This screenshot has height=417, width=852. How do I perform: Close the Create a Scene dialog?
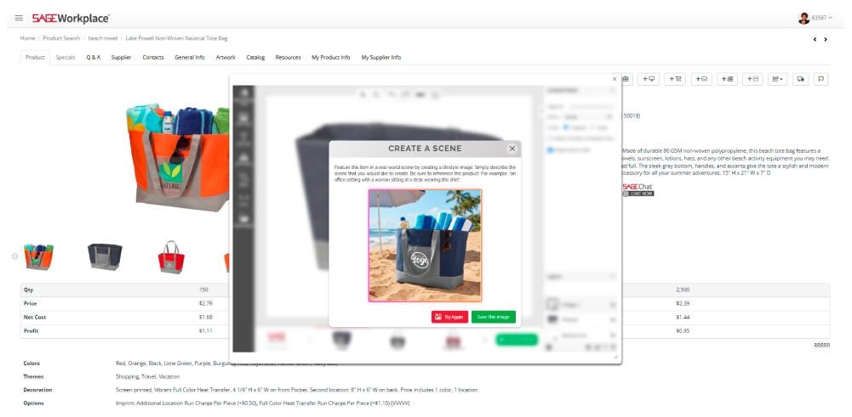coord(512,149)
